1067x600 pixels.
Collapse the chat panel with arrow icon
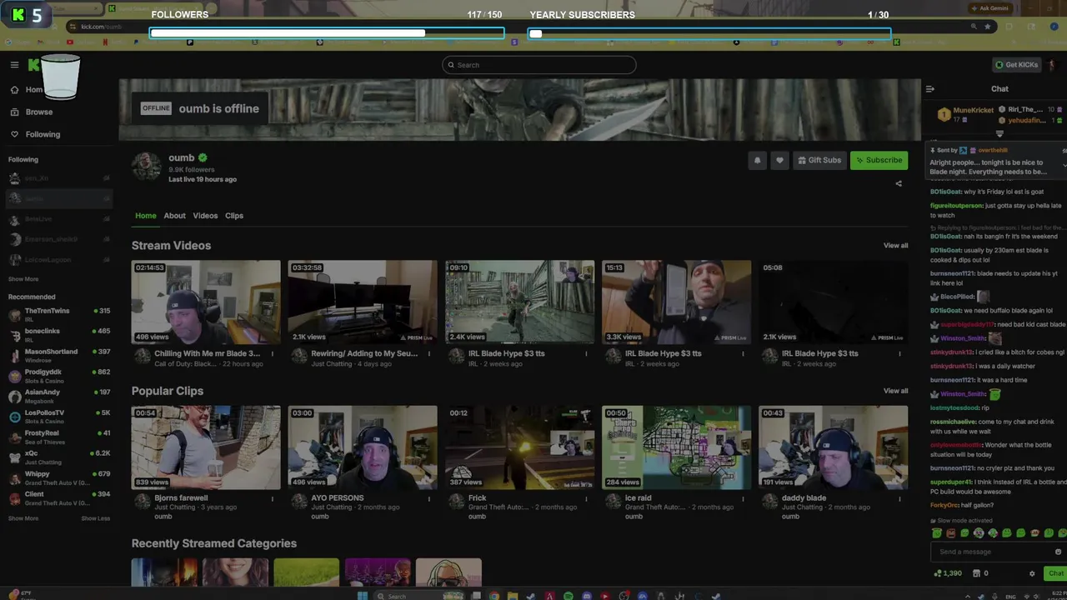(x=930, y=89)
